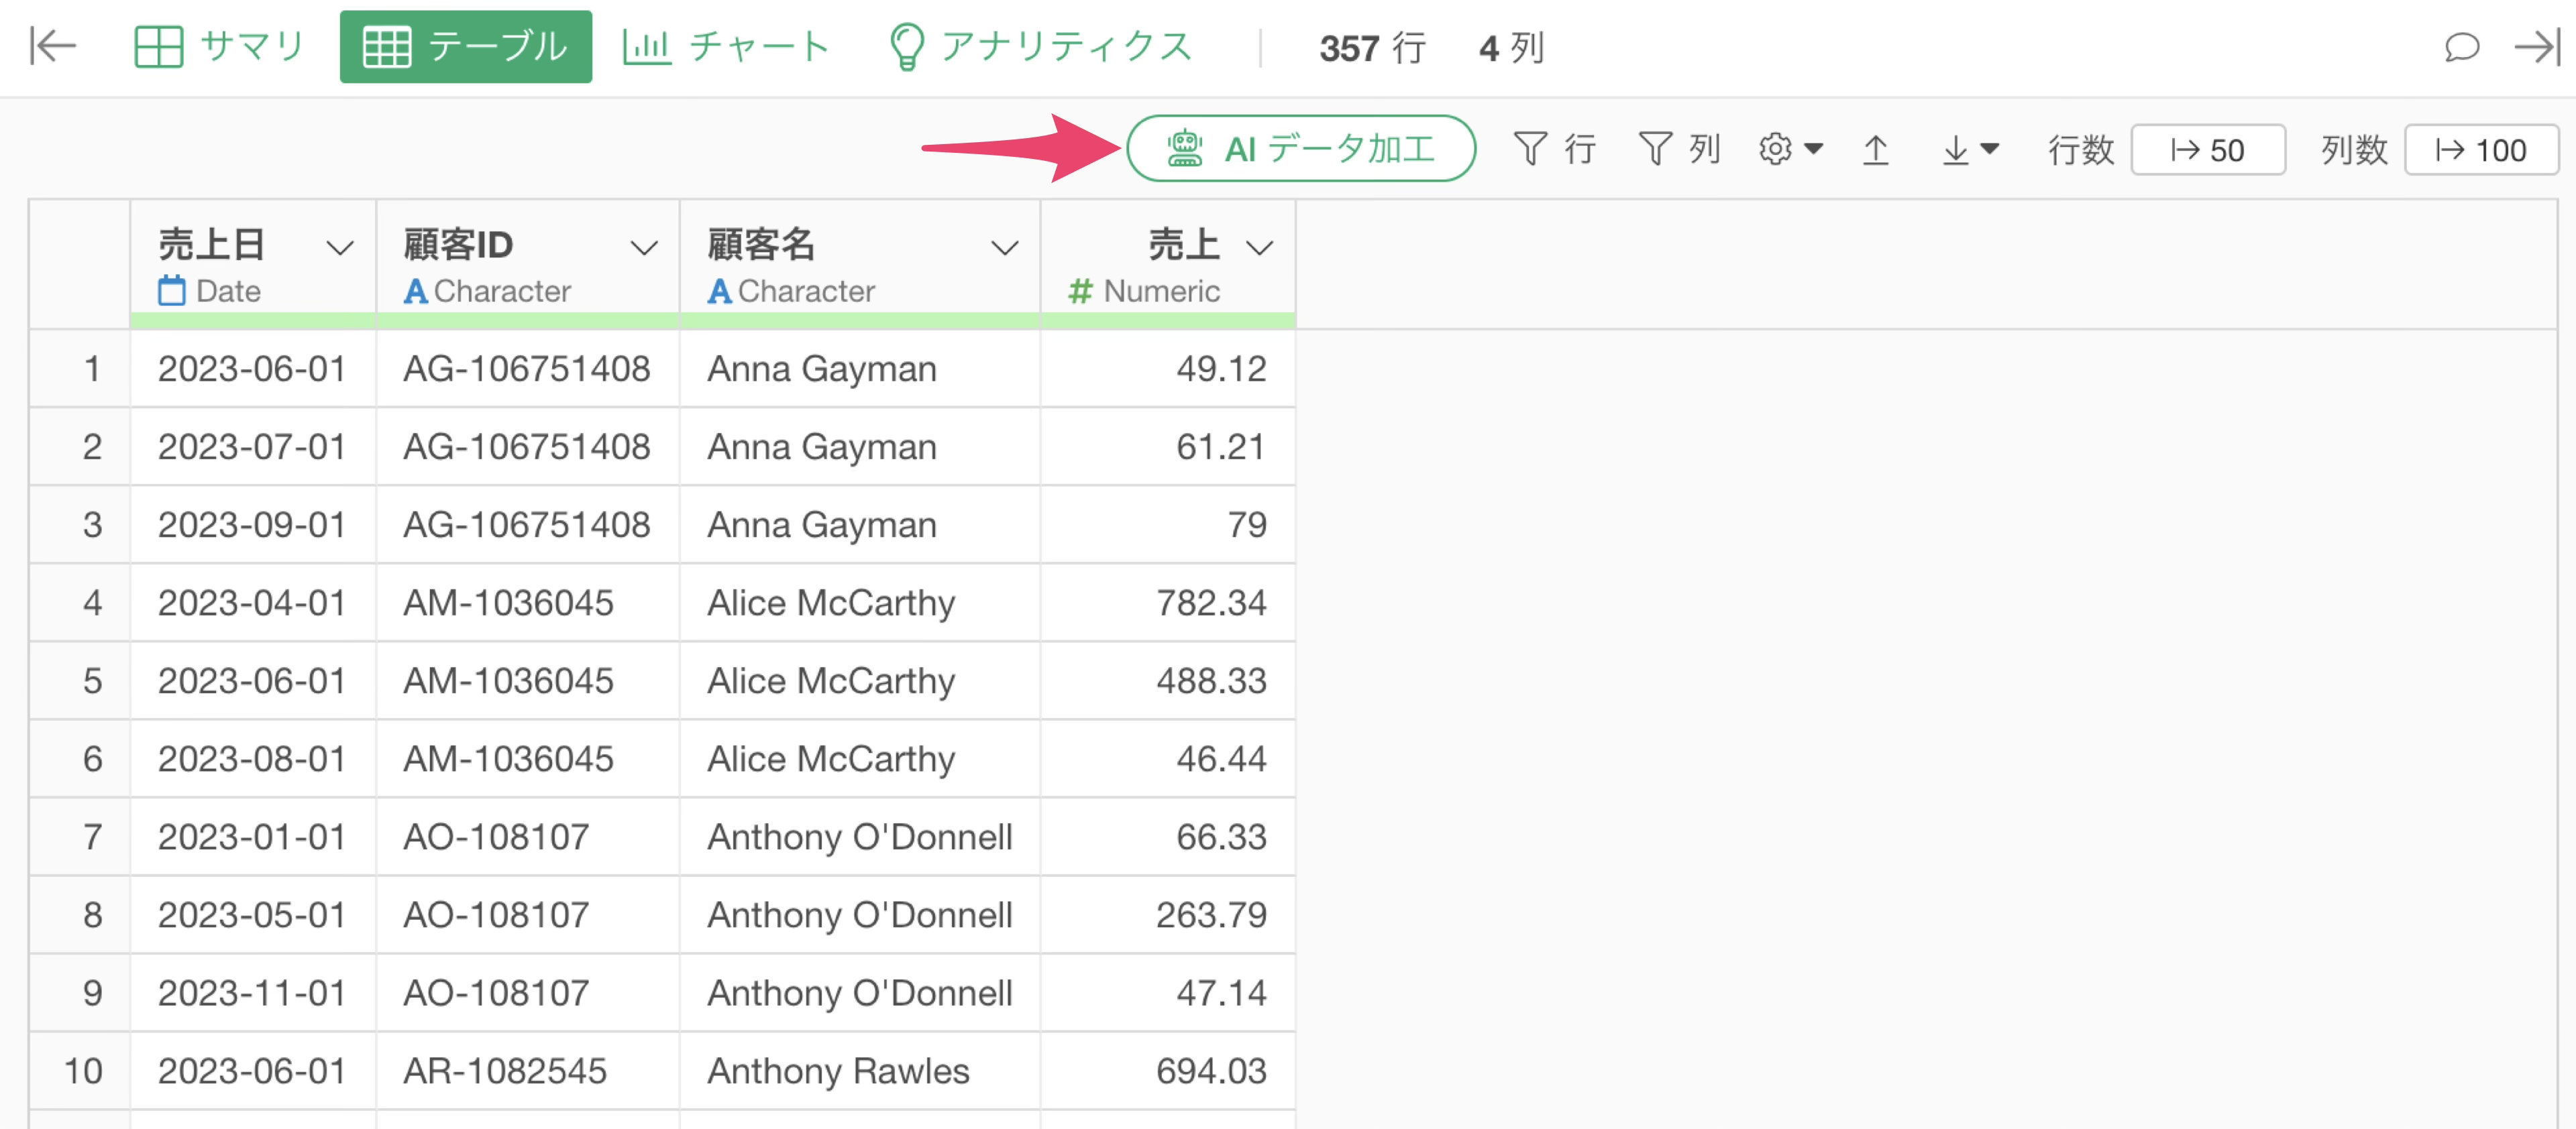Select cell 2023-07-01 in row 2
Image resolution: width=2576 pixels, height=1129 pixels.
tap(252, 447)
